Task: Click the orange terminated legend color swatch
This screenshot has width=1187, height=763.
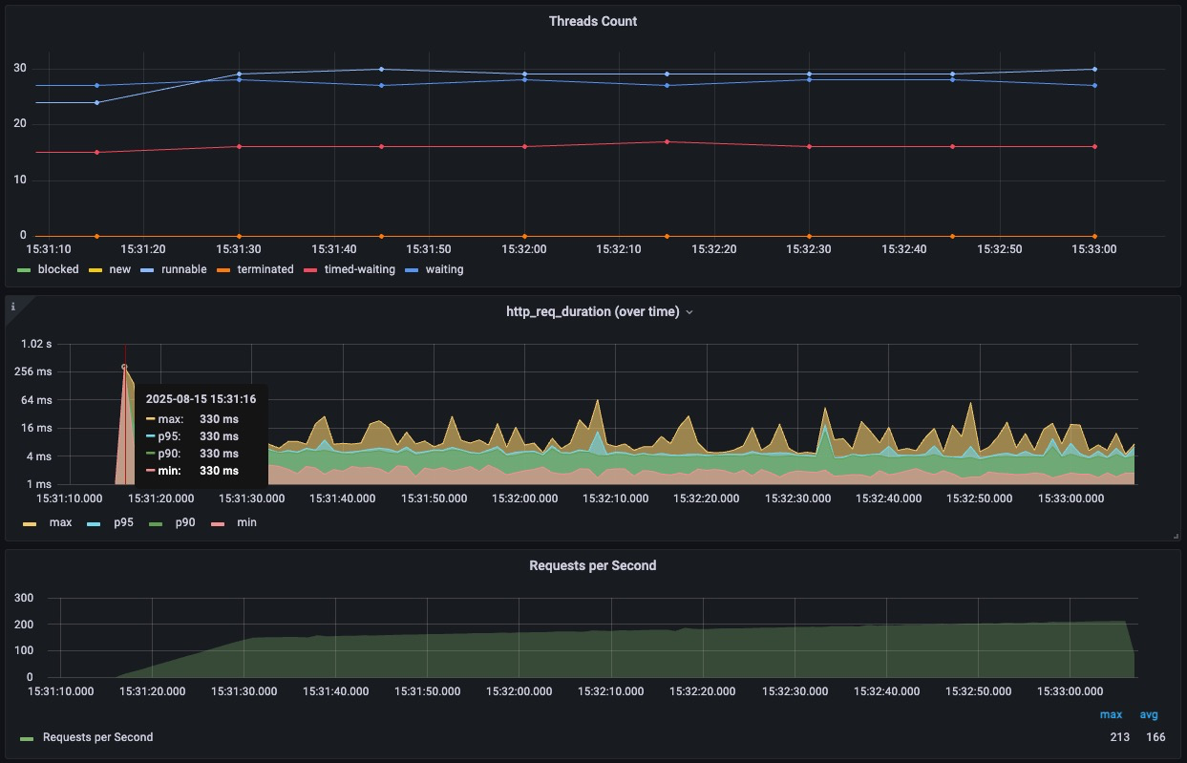Action: [223, 270]
